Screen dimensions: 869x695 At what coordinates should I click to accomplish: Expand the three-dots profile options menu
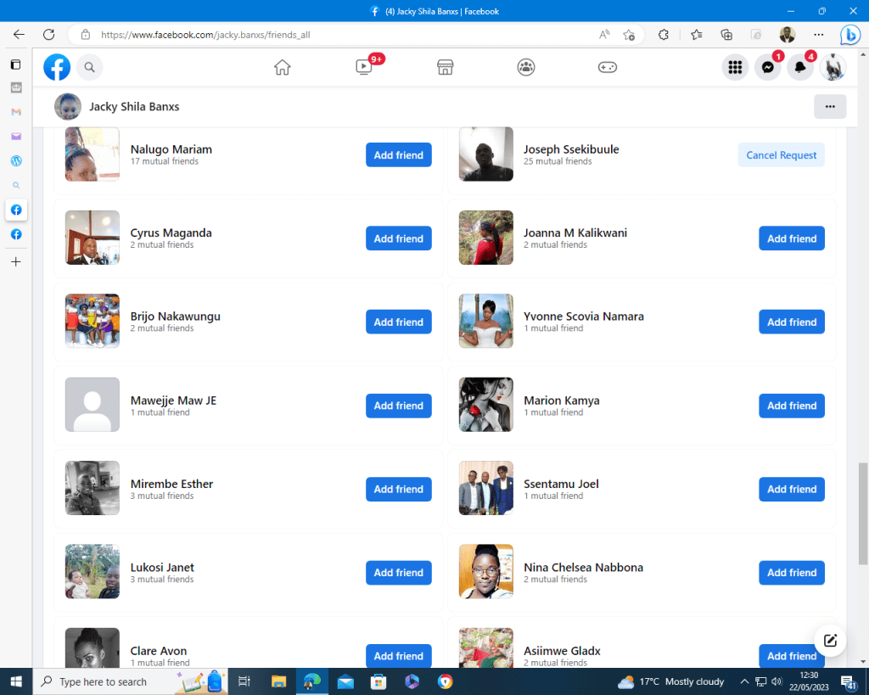(829, 107)
